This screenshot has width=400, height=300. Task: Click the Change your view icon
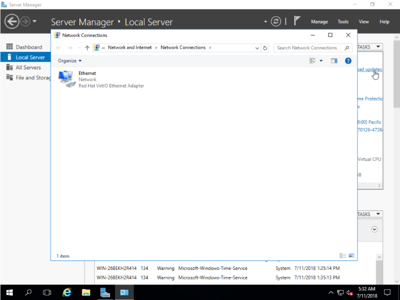(312, 60)
